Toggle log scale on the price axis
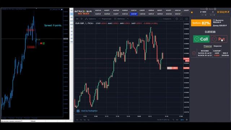This screenshot has height=130, width=231. (177, 120)
